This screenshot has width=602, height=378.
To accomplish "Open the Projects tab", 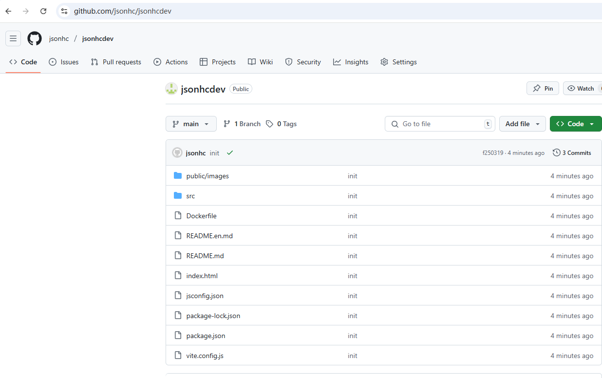I will [218, 62].
